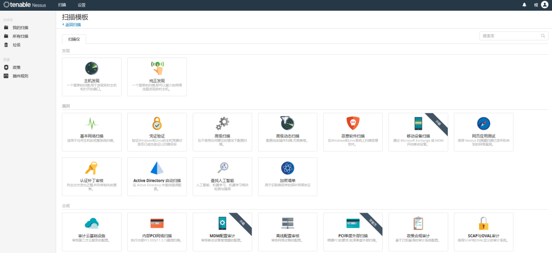Choose the 基本网络扫描 pulse icon
The image size is (552, 253).
pyautogui.click(x=91, y=124)
